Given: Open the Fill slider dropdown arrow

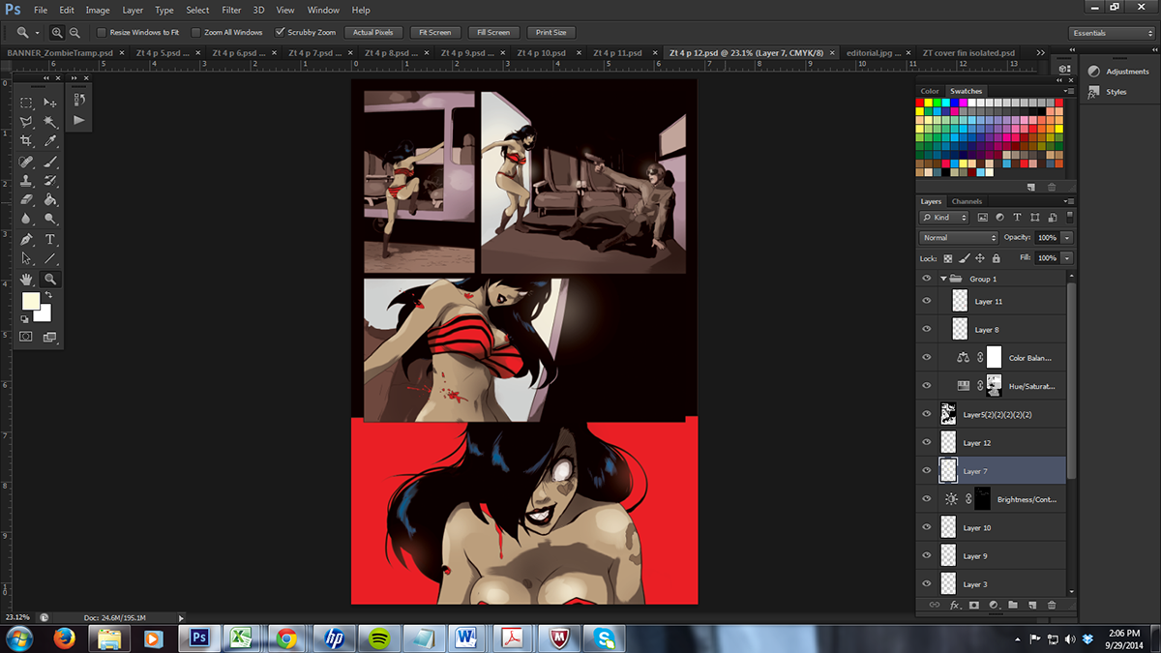Looking at the screenshot, I should tap(1067, 258).
